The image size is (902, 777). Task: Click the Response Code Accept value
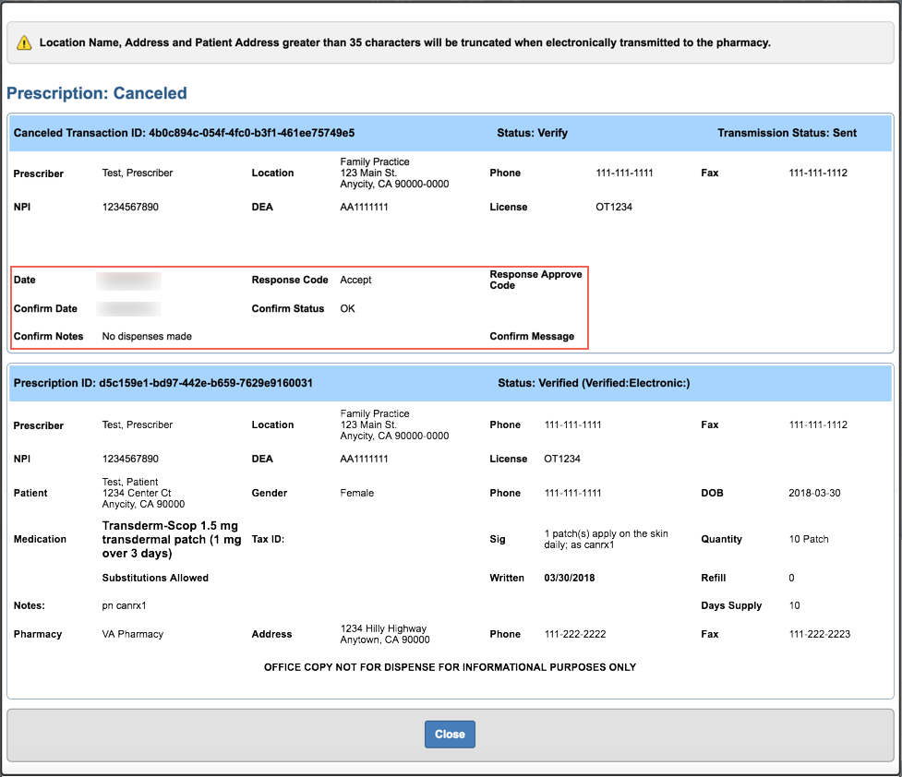355,280
